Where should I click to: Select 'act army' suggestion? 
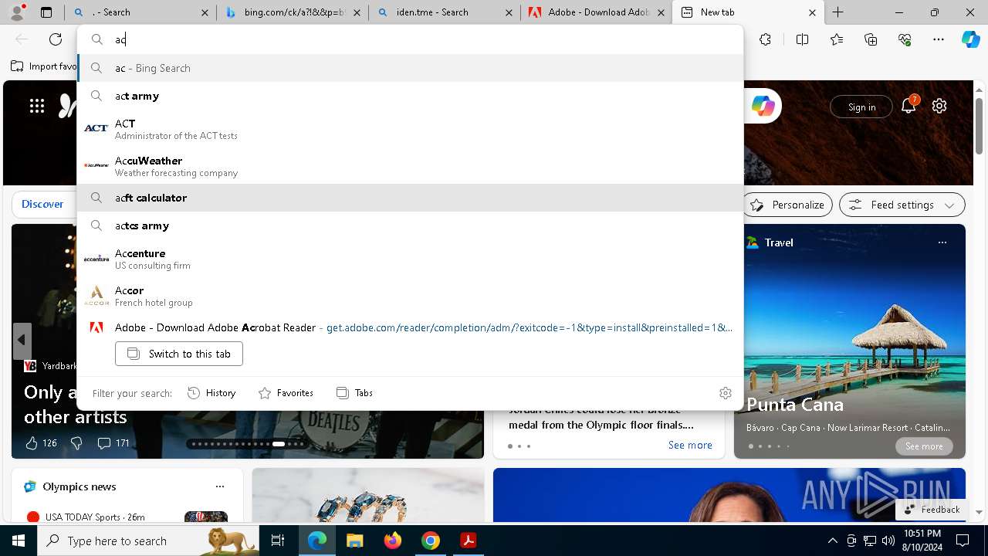411,96
